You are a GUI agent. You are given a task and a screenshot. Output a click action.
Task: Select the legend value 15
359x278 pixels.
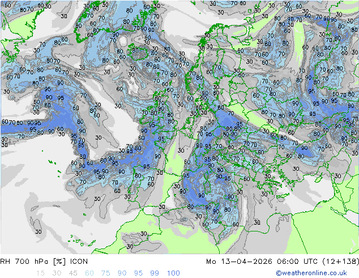click(x=40, y=273)
